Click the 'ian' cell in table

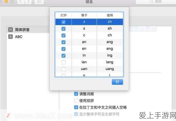pos(84,62)
